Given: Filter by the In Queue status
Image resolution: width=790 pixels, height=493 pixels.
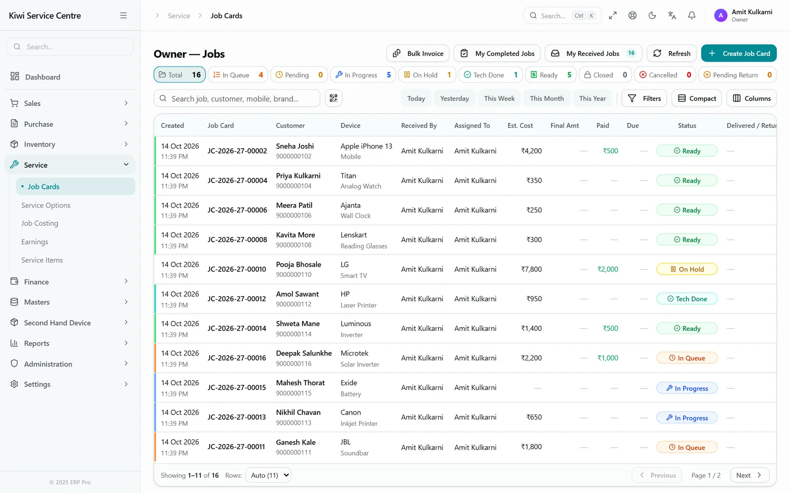Looking at the screenshot, I should 238,74.
